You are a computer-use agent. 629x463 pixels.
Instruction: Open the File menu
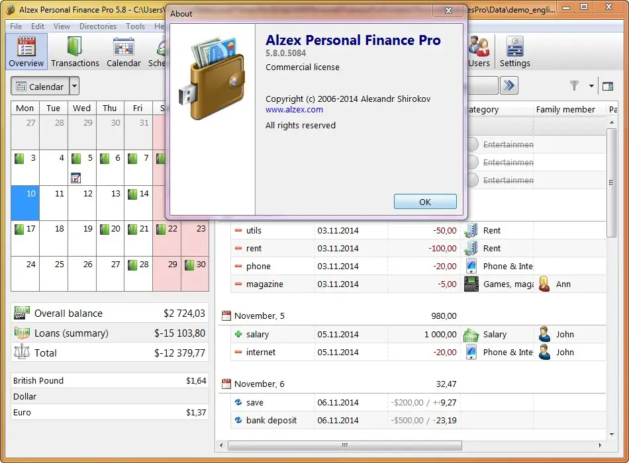(16, 26)
